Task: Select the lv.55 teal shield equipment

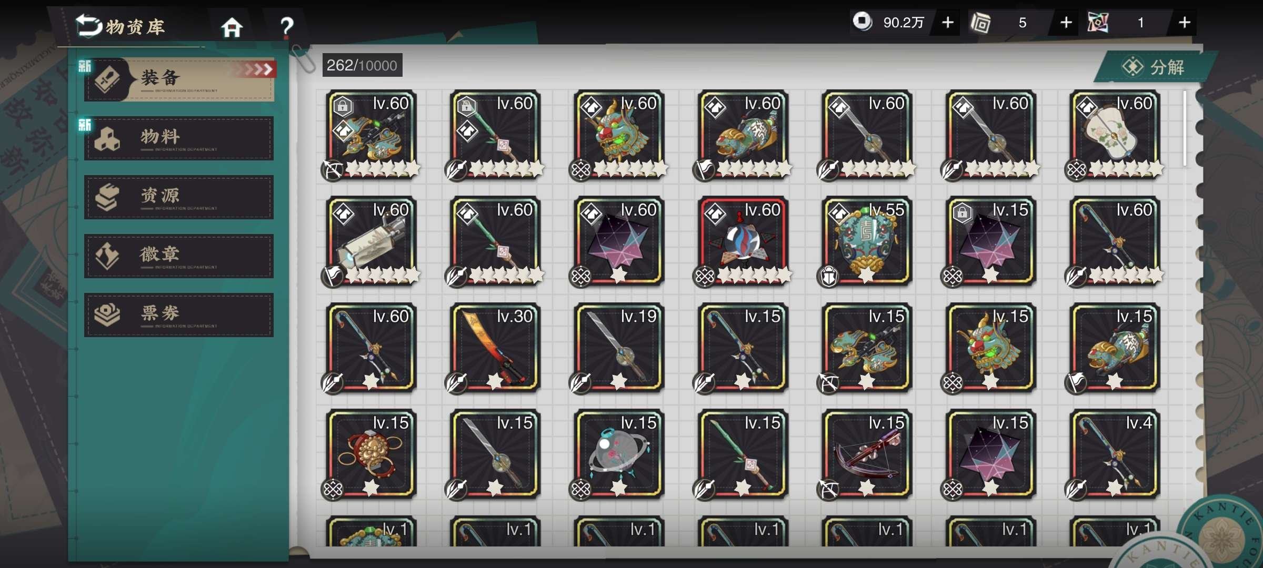Action: [867, 241]
